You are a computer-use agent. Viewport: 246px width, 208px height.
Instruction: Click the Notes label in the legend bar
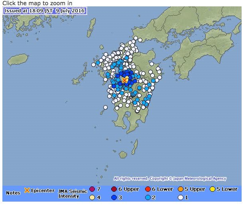click(13, 193)
